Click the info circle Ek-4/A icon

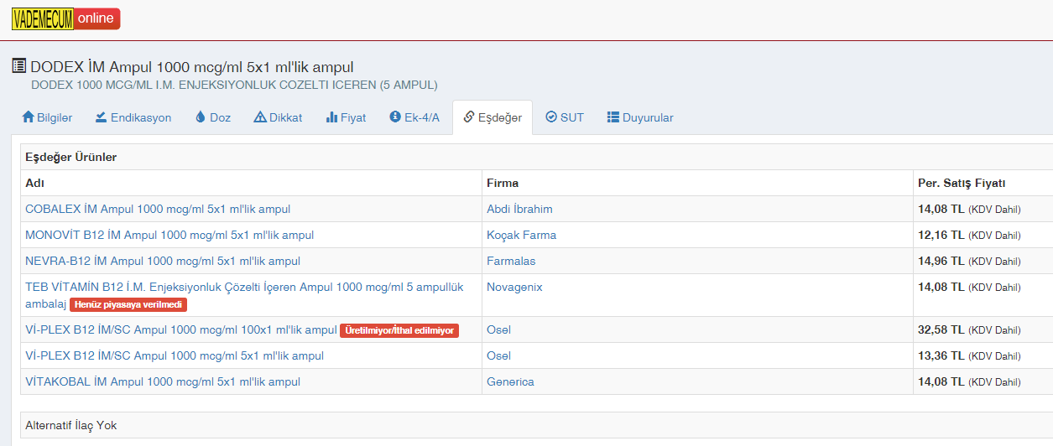[395, 117]
